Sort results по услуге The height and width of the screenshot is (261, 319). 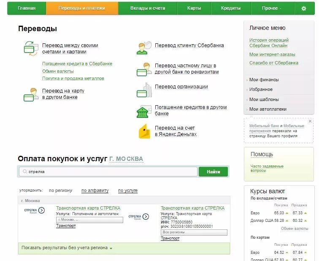128,191
